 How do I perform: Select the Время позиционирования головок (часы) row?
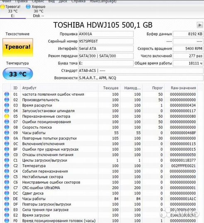pos(100,221)
